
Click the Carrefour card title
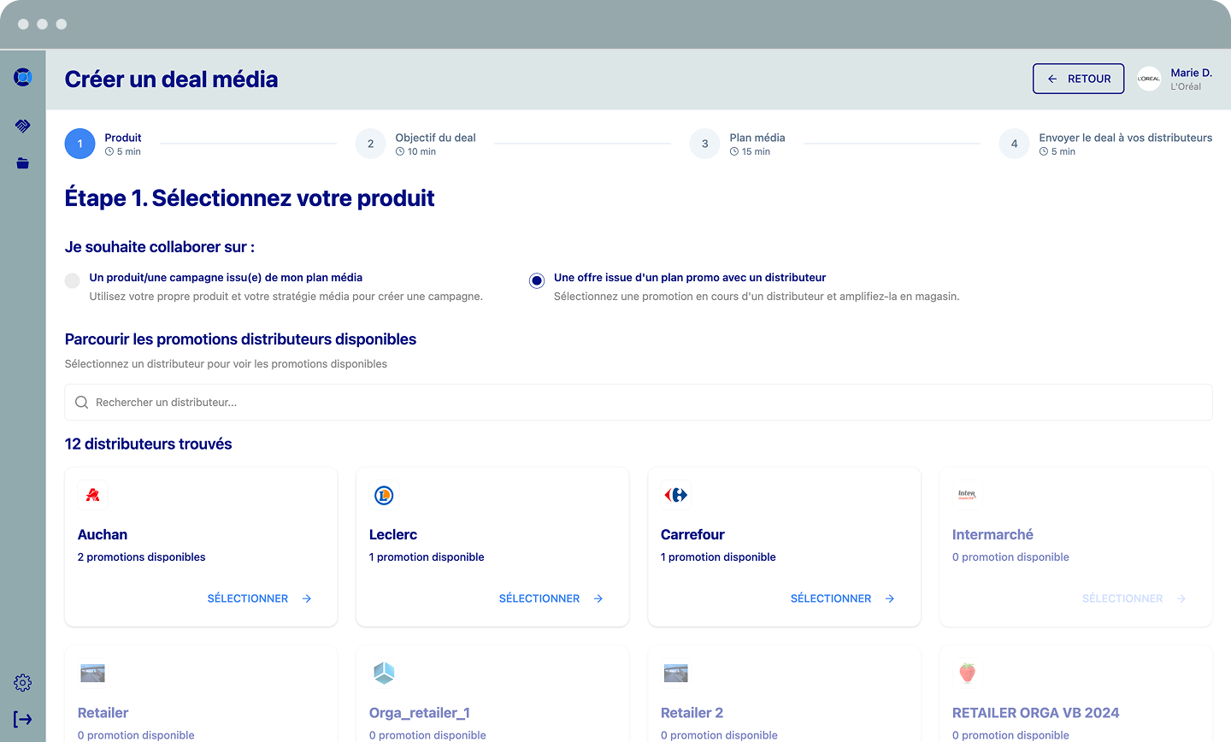click(692, 535)
